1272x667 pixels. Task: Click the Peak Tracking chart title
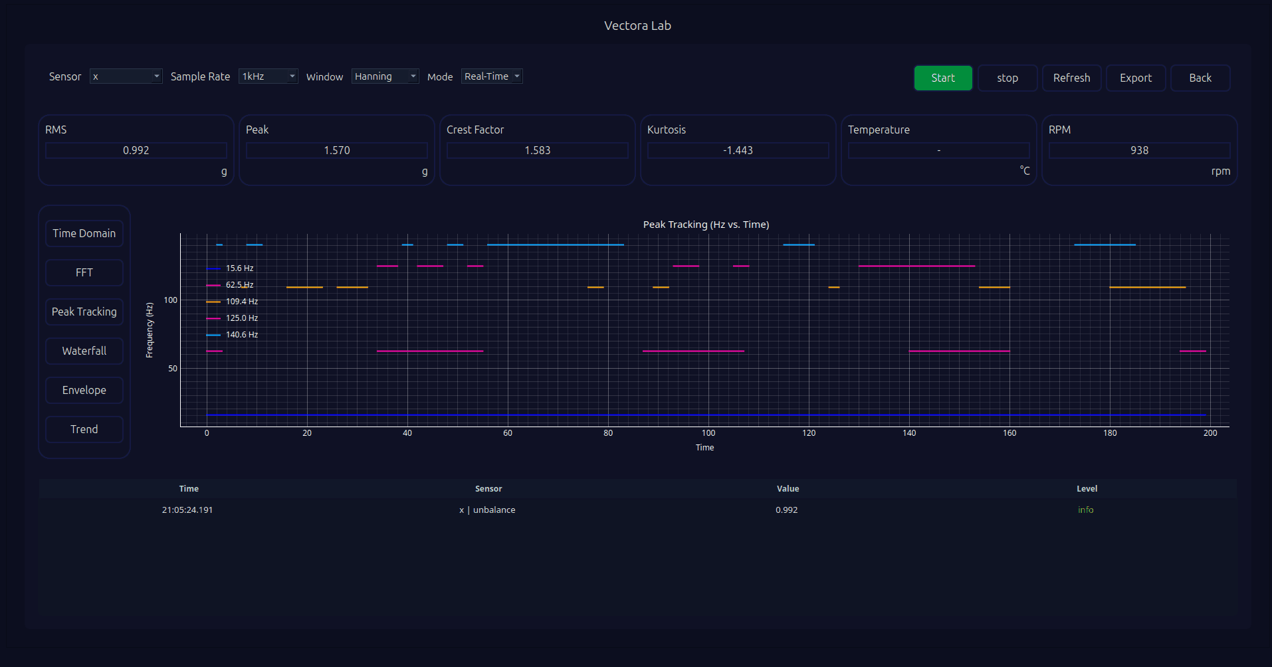pyautogui.click(x=706, y=225)
